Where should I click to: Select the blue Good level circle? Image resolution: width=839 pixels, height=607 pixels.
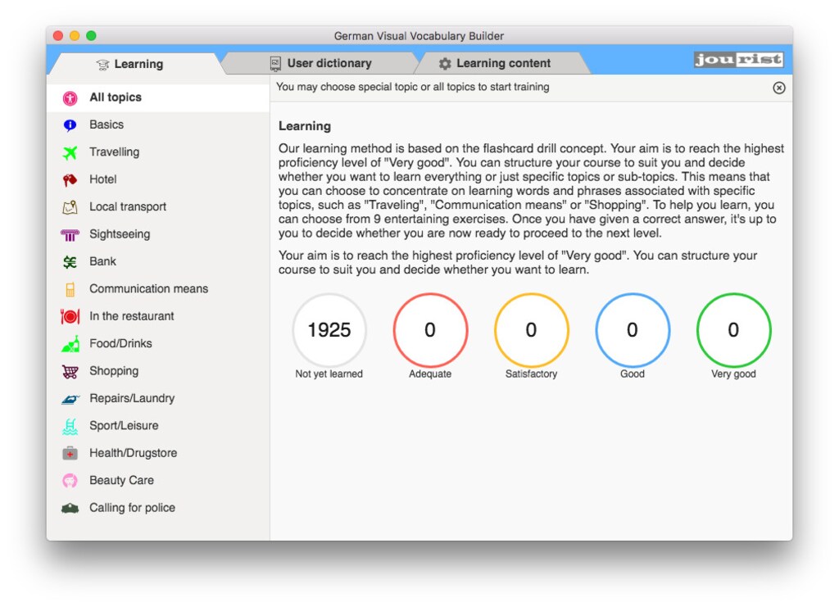[x=633, y=330]
